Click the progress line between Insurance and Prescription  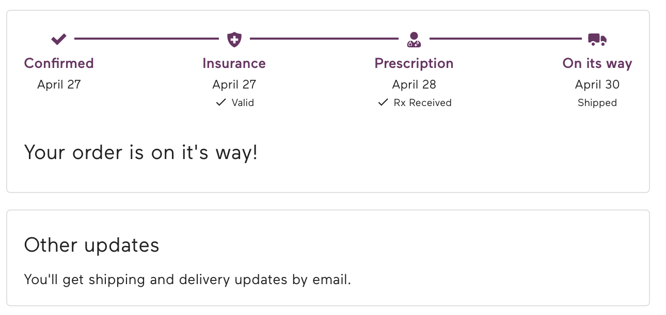[324, 39]
